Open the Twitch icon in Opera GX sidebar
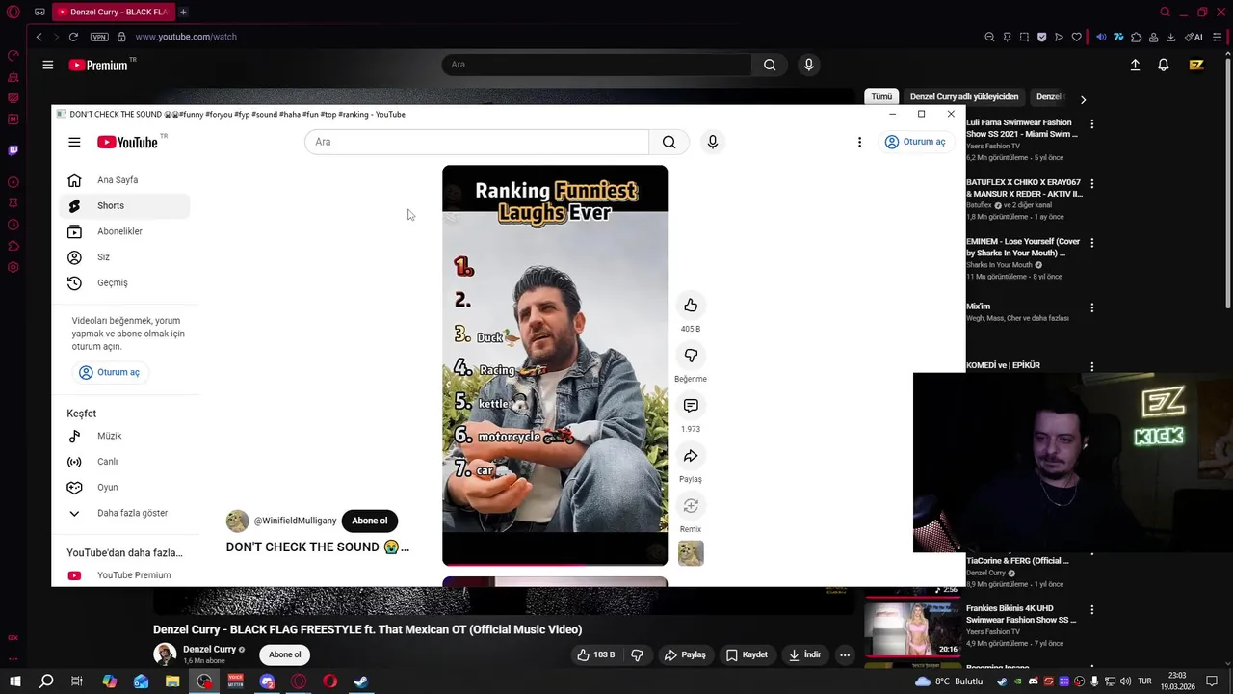This screenshot has height=694, width=1233. point(13,150)
